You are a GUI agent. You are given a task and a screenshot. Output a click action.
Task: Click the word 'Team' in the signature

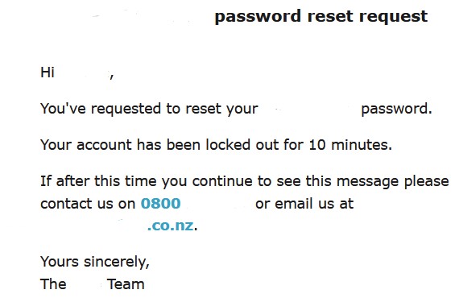point(126,284)
